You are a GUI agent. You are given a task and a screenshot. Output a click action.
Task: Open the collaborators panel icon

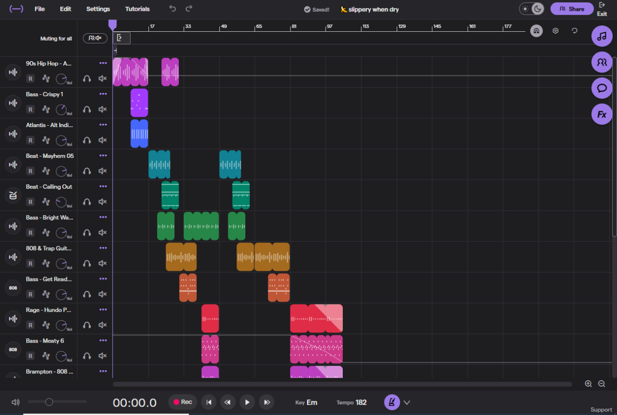click(x=602, y=62)
